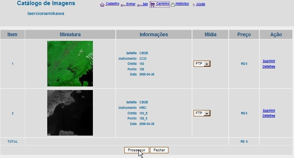Open the Histórico link
The height and width of the screenshot is (158, 294).
(x=182, y=4)
